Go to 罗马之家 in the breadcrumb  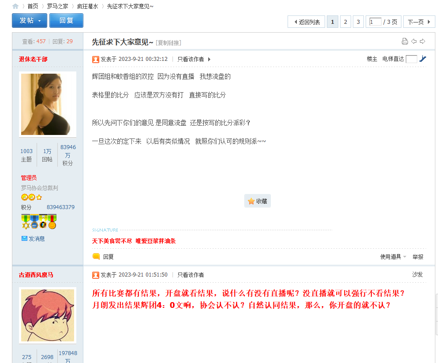[57, 6]
